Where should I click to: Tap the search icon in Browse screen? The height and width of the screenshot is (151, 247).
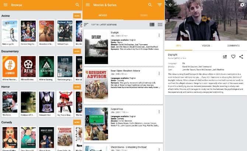pyautogui.click(x=77, y=5)
